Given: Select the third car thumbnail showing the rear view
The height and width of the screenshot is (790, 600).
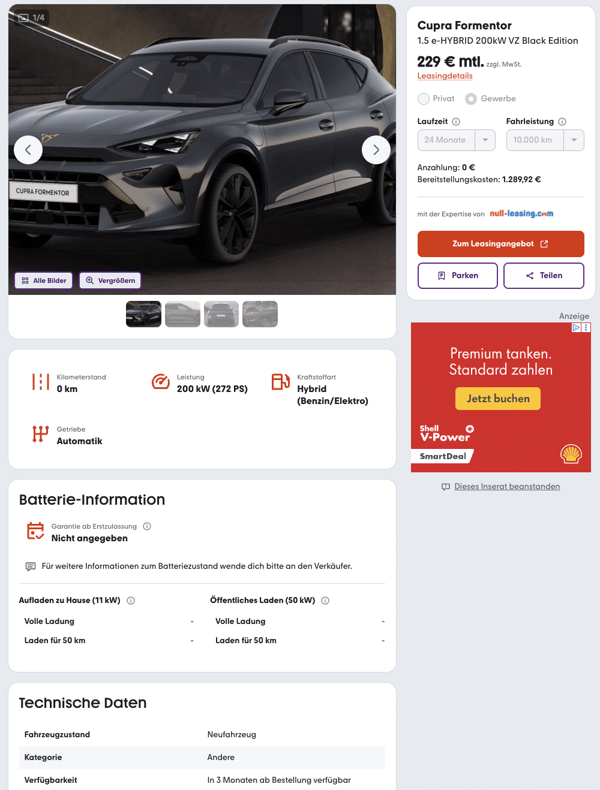Looking at the screenshot, I should 221,314.
